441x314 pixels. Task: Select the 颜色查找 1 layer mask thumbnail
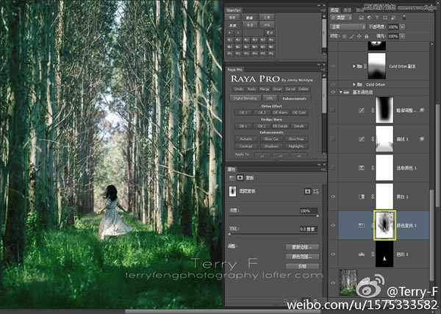tap(384, 225)
